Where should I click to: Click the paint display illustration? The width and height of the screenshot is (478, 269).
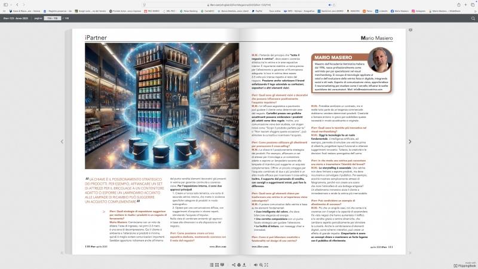click(x=162, y=106)
